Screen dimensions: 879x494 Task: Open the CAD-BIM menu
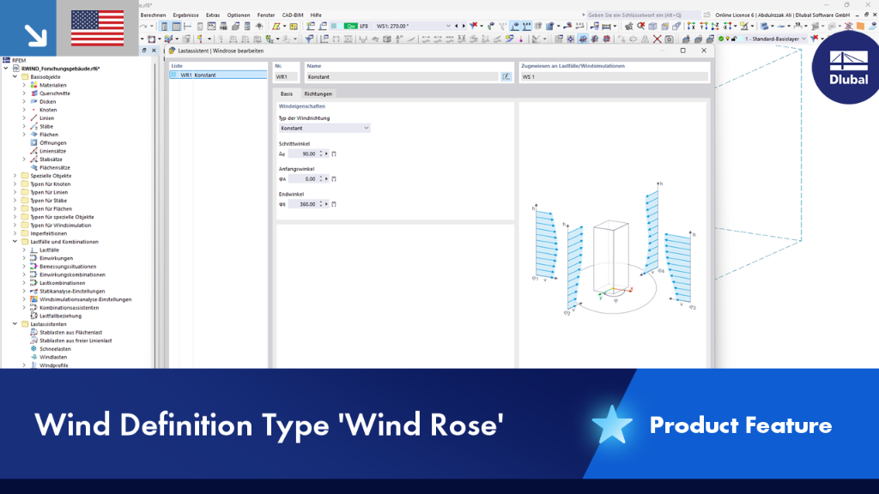tap(293, 15)
